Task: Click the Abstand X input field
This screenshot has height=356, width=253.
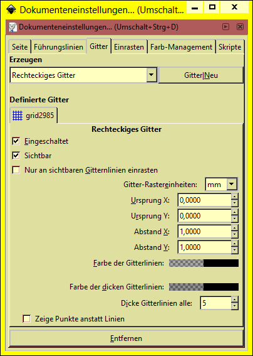Action: click(x=205, y=232)
